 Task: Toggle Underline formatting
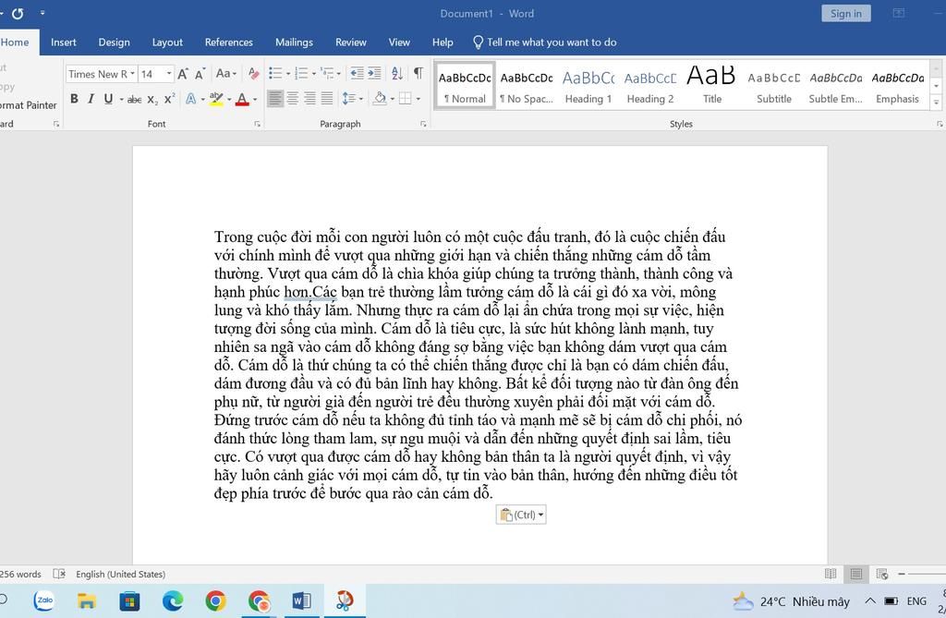[x=108, y=98]
